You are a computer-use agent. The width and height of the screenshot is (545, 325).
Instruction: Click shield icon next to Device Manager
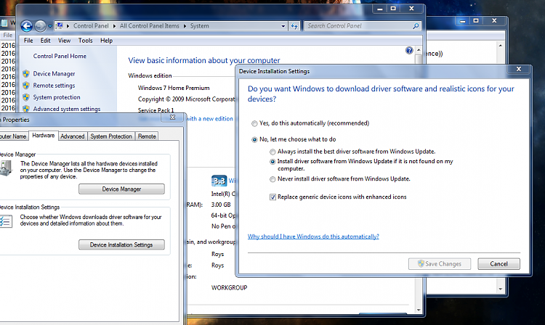(26, 73)
